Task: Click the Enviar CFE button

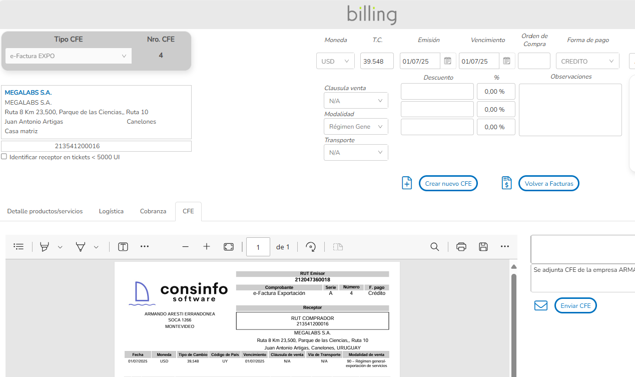Action: coord(575,306)
